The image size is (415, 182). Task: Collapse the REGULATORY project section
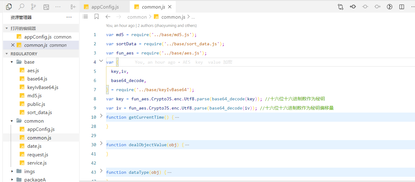coord(7,54)
